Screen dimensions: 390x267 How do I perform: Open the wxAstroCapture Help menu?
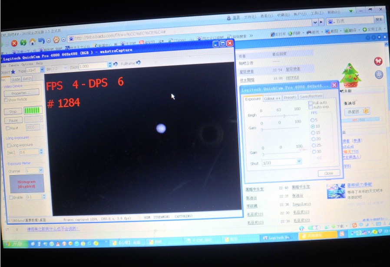coord(39,63)
